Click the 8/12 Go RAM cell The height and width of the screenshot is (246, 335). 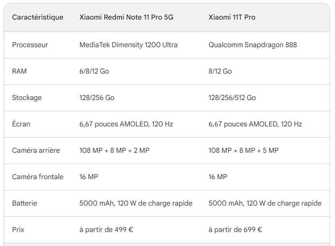[220, 71]
